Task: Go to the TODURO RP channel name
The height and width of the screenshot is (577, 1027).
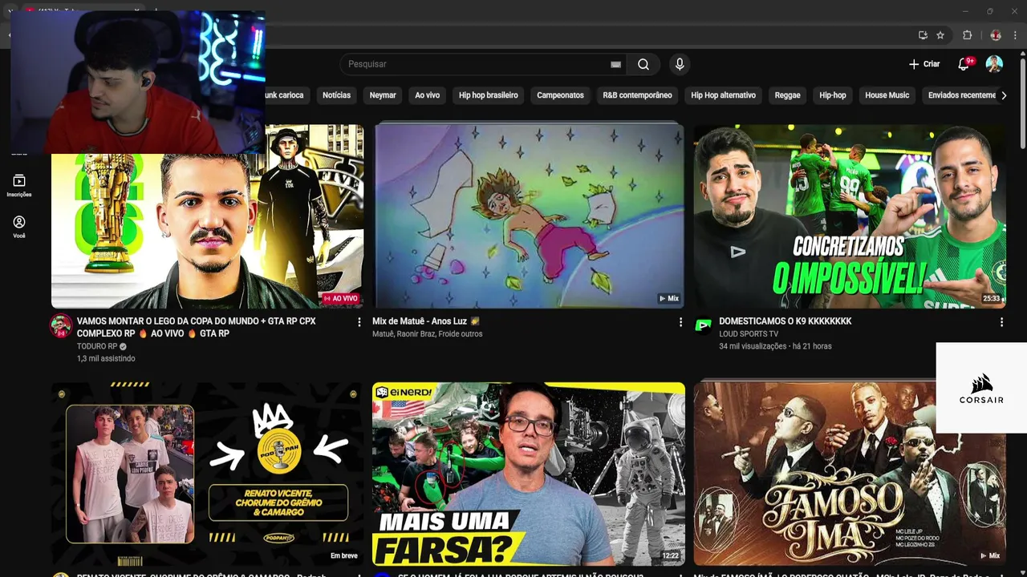Action: click(97, 346)
